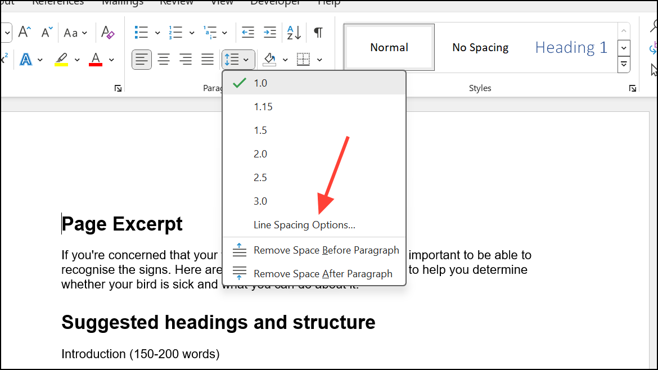
Task: Toggle Center paragraph alignment
Action: tap(164, 58)
